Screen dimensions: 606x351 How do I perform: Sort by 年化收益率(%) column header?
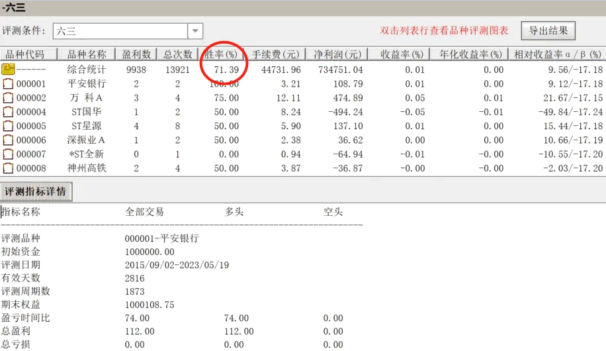tap(469, 54)
